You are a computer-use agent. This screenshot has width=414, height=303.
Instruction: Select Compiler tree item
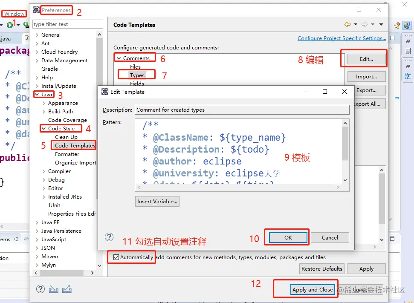[x=59, y=171]
